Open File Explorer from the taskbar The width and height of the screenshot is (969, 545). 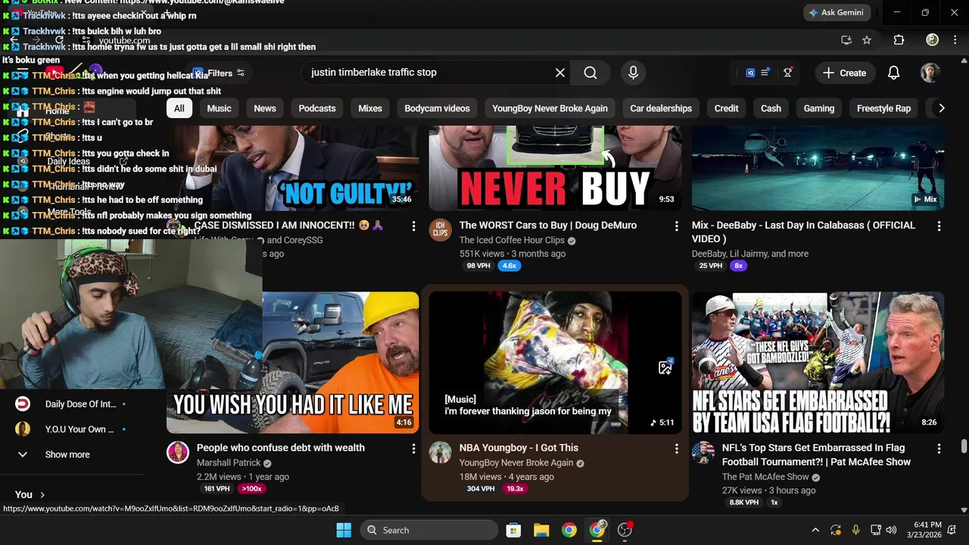click(x=541, y=530)
